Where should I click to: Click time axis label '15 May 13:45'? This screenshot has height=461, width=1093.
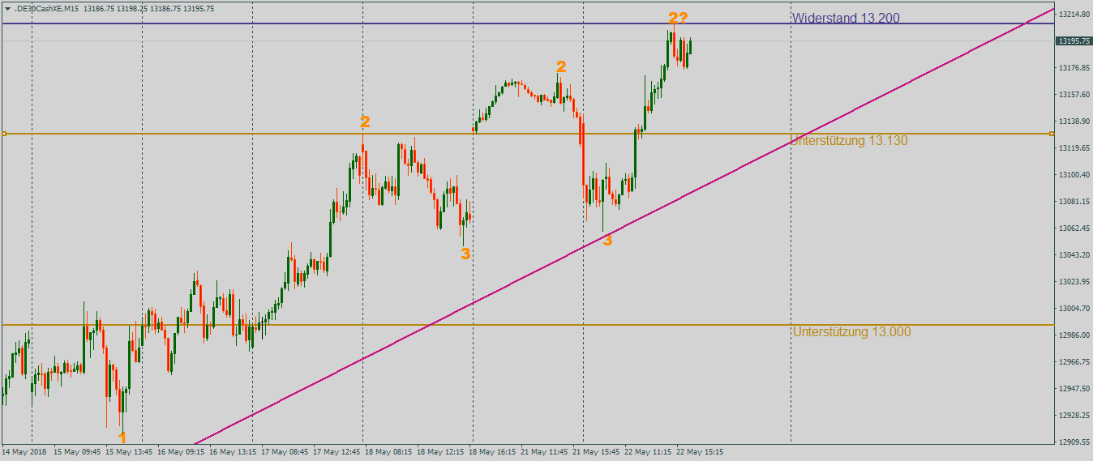click(130, 452)
